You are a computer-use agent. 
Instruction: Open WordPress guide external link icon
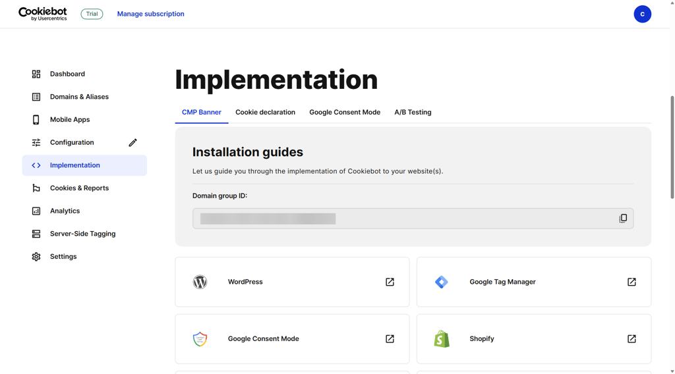tap(390, 282)
